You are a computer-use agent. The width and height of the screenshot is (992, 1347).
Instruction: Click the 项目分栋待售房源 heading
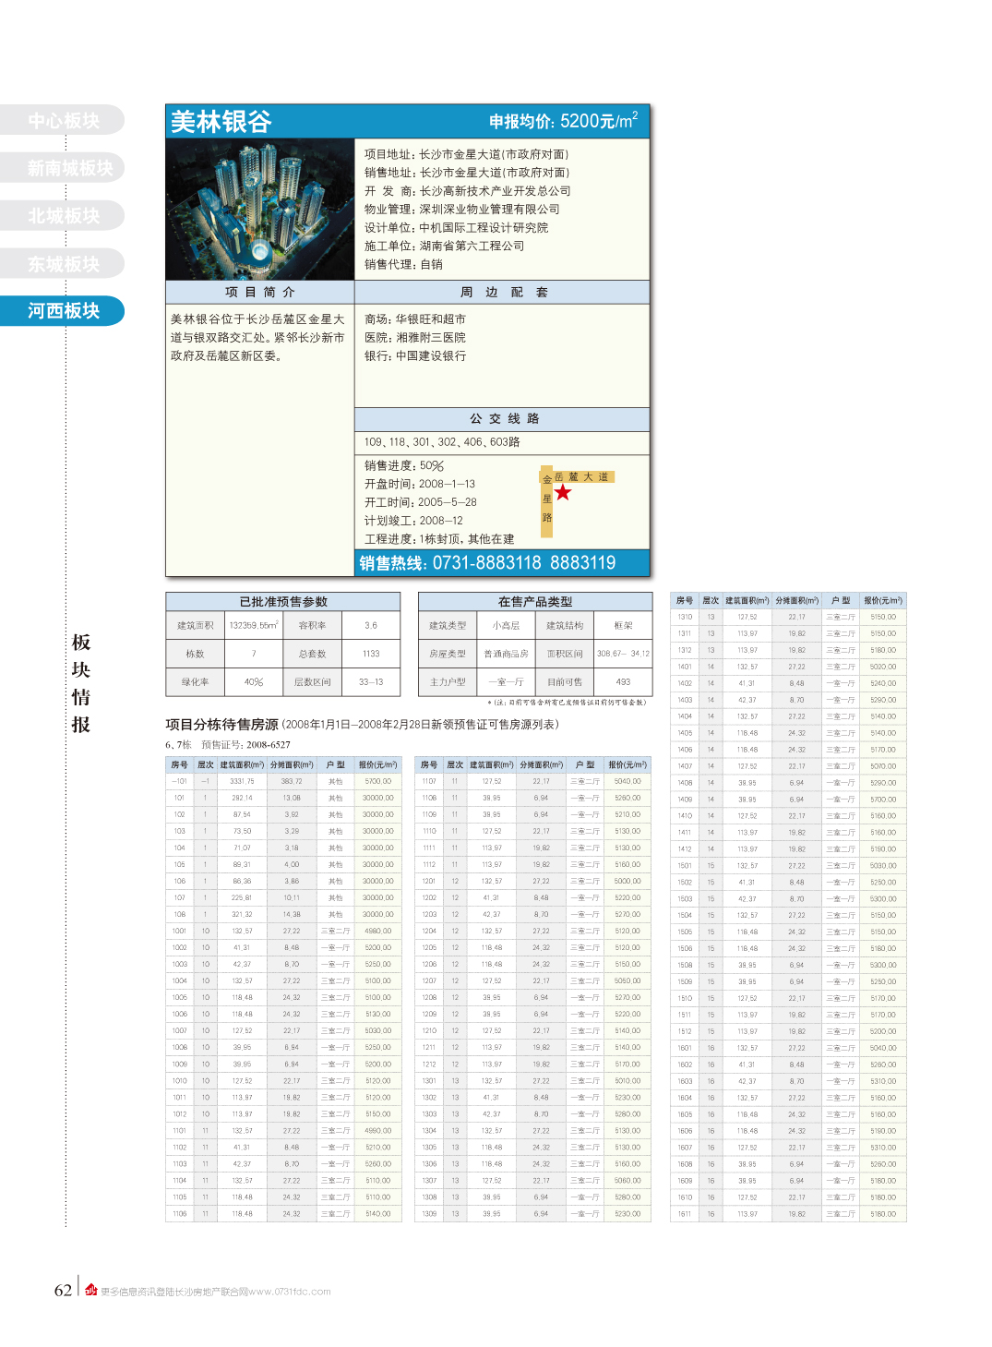click(221, 725)
